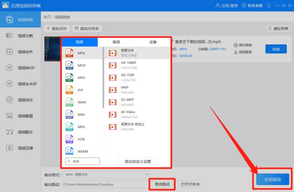Click the format list scrollbar
This screenshot has width=294, height=192.
(103, 77)
